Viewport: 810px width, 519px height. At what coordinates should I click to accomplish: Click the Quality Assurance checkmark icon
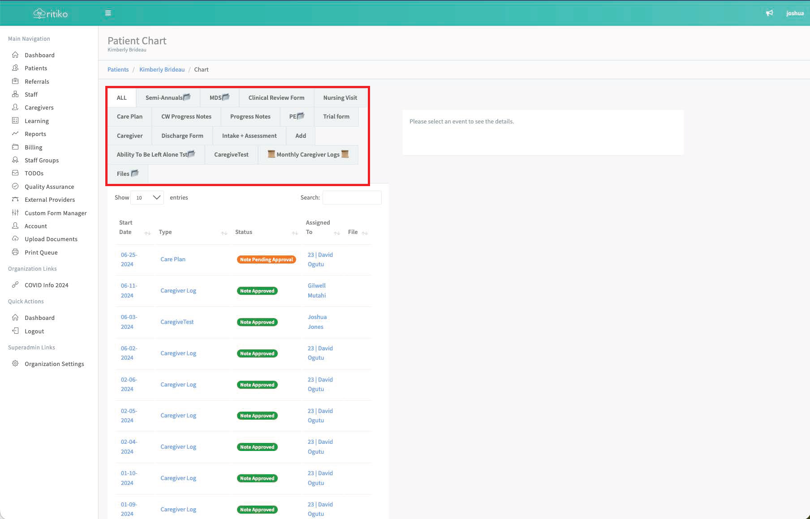pyautogui.click(x=15, y=186)
